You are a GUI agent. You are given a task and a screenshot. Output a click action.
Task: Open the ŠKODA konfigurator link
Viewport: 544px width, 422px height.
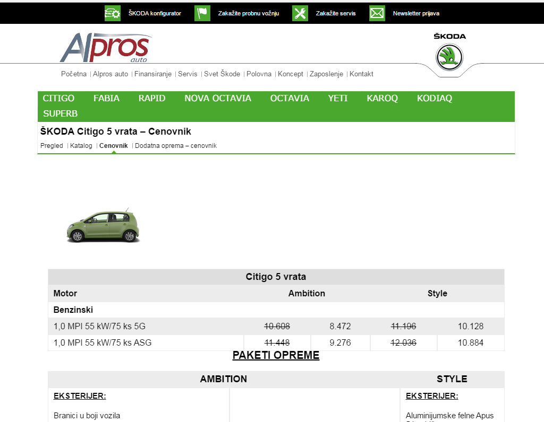(155, 13)
